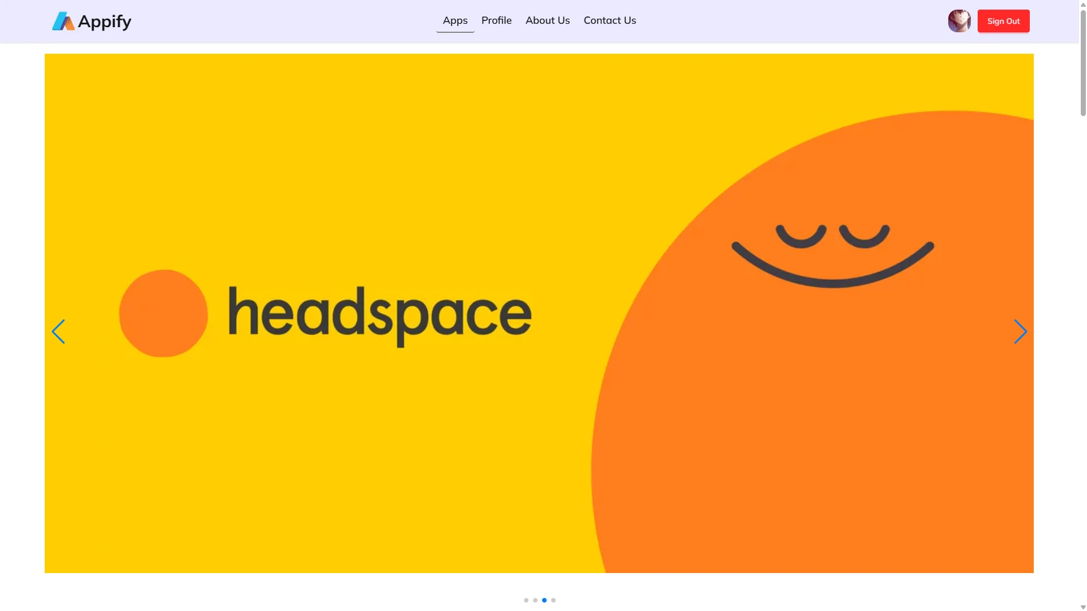This screenshot has width=1087, height=611.
Task: Open the Profile nav item
Action: 497,21
